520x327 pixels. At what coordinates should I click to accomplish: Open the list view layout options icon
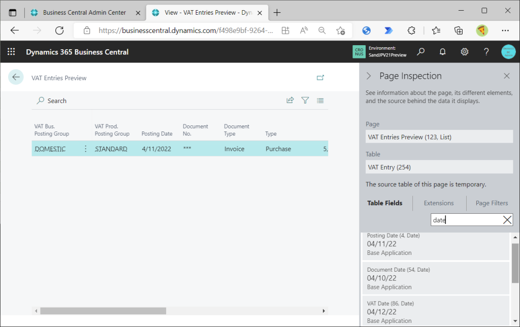[320, 101]
